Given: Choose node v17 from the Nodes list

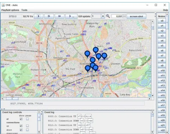Looking at the screenshot, I should 162,105.
